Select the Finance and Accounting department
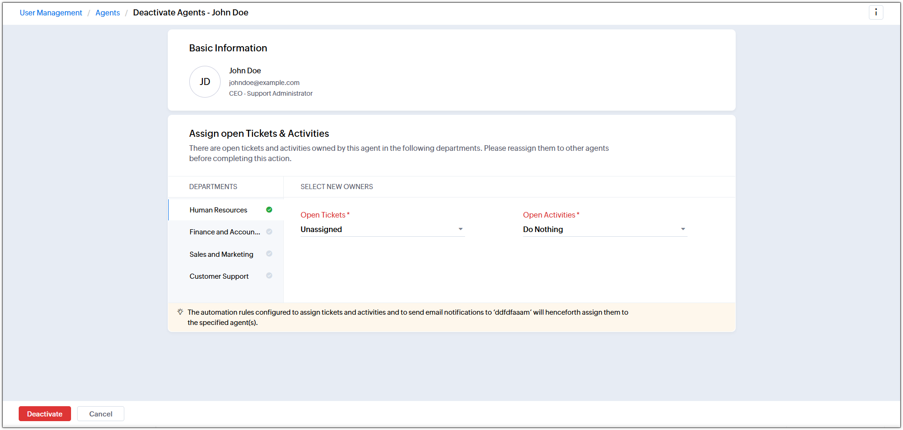The height and width of the screenshot is (430, 903). pyautogui.click(x=226, y=232)
